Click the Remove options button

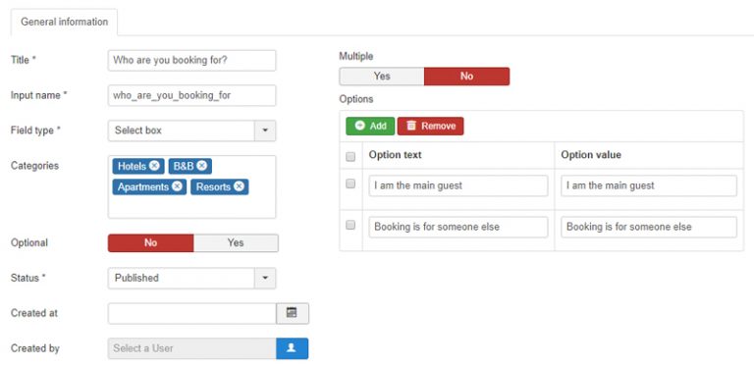430,126
